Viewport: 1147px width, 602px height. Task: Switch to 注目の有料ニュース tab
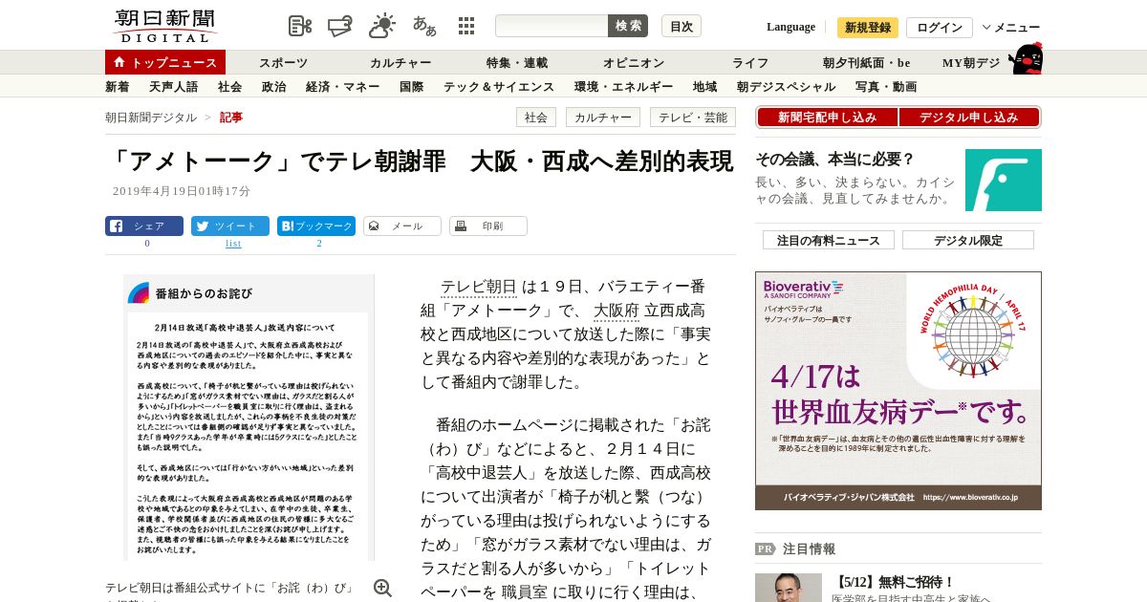point(829,240)
